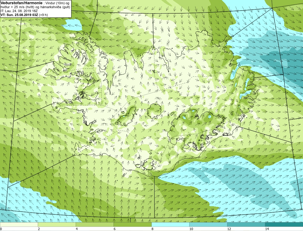Screen dimensions: 303x231
Task: Click the legend label '10'
Action: [x=191, y=229]
